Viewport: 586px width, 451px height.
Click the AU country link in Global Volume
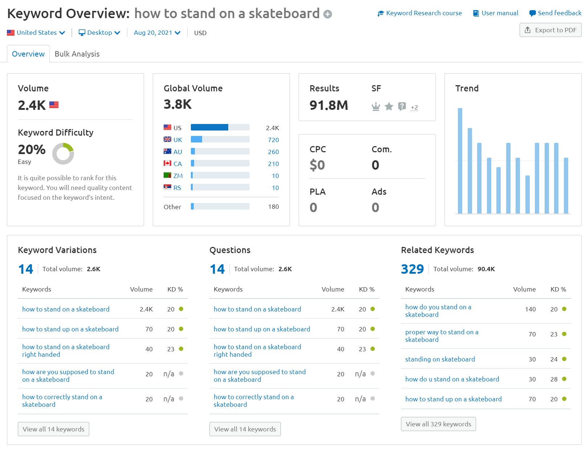pos(178,152)
